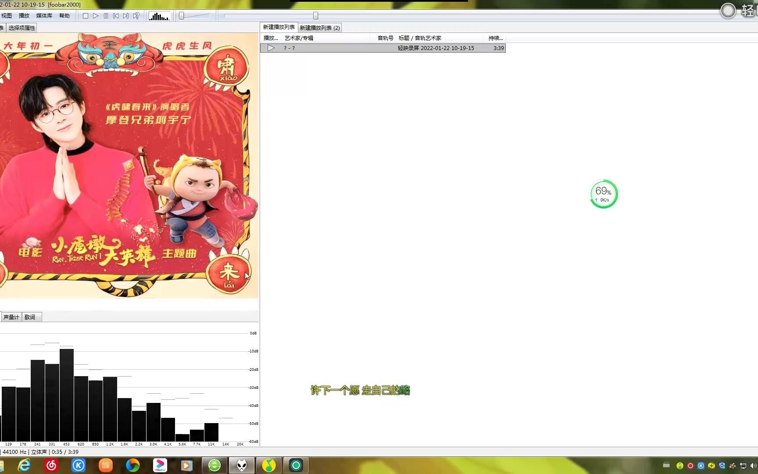Click the spectrum bar at 453 Hz

(x=67, y=395)
